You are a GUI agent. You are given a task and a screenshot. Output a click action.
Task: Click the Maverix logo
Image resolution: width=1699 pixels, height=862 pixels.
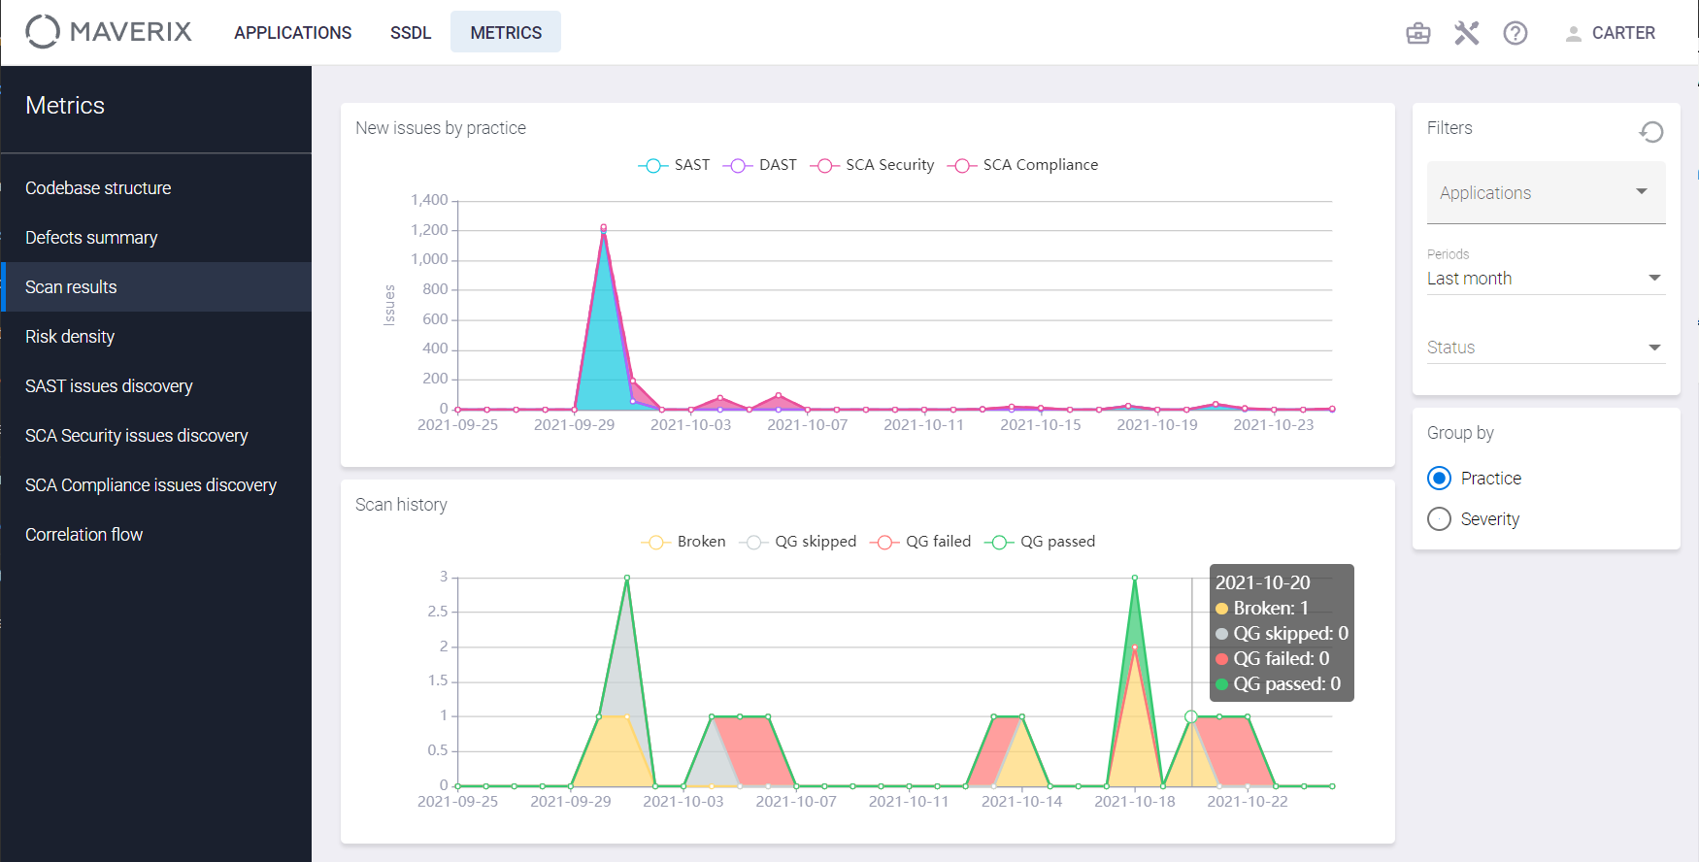[x=109, y=32]
